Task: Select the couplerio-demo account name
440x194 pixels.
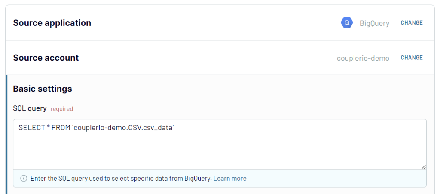Action: pos(363,58)
